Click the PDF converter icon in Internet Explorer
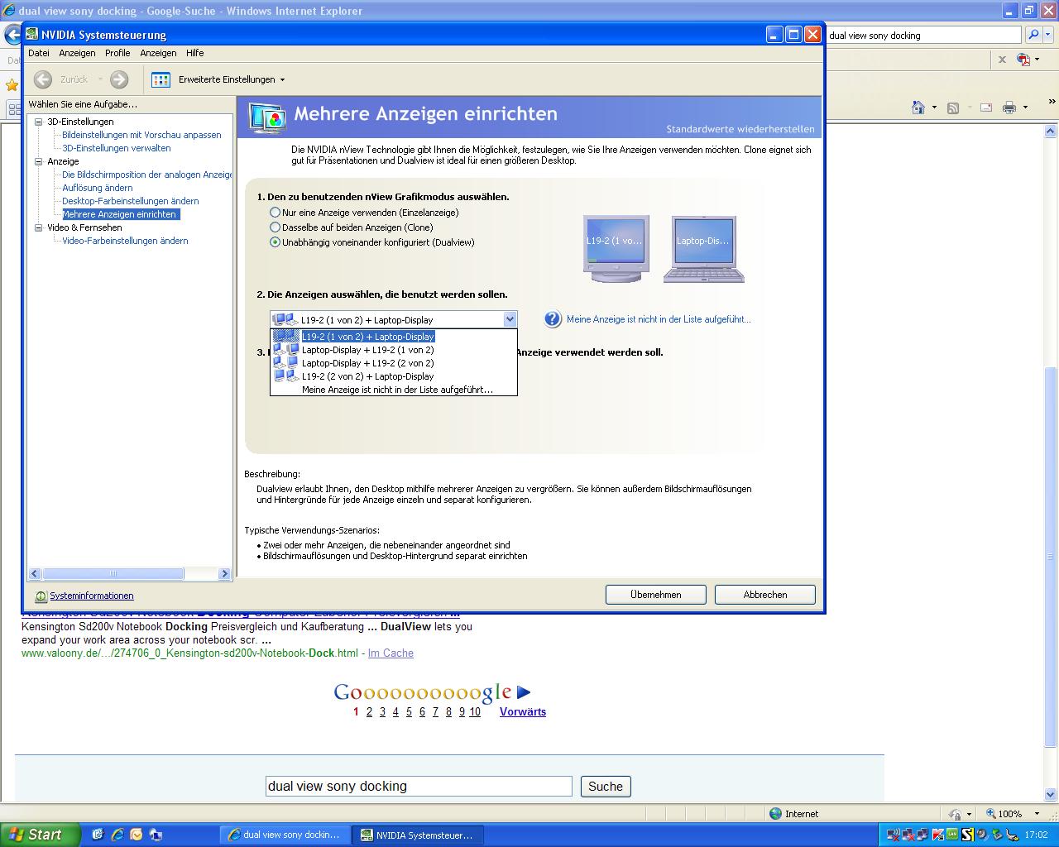Screen dimensions: 1059x847 tap(1024, 60)
